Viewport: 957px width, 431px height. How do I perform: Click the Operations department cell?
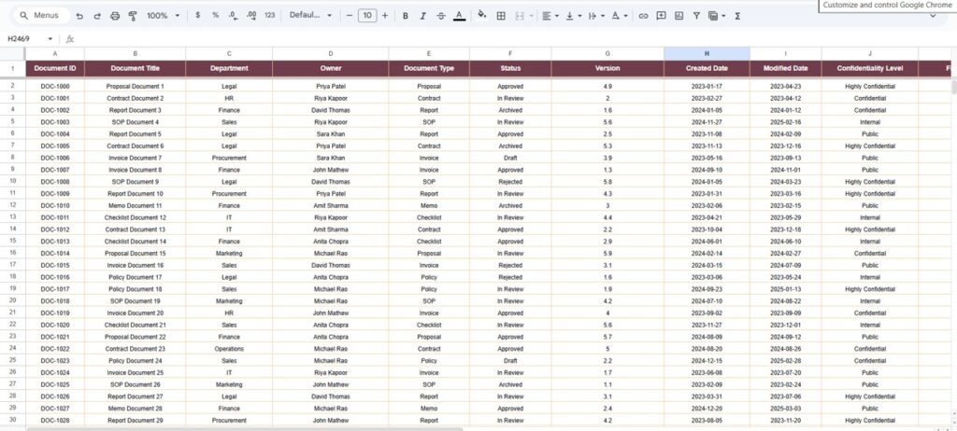point(229,349)
